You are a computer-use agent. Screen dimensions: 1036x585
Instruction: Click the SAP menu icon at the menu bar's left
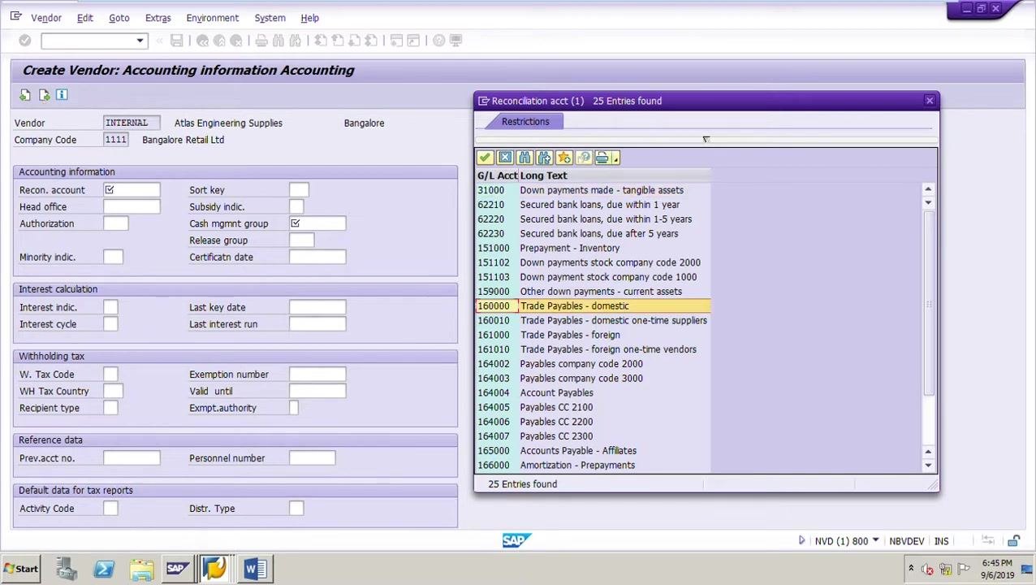[x=15, y=17]
